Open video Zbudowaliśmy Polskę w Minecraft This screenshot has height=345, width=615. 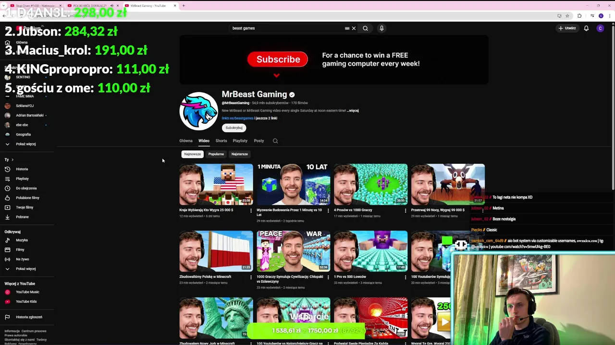(216, 251)
